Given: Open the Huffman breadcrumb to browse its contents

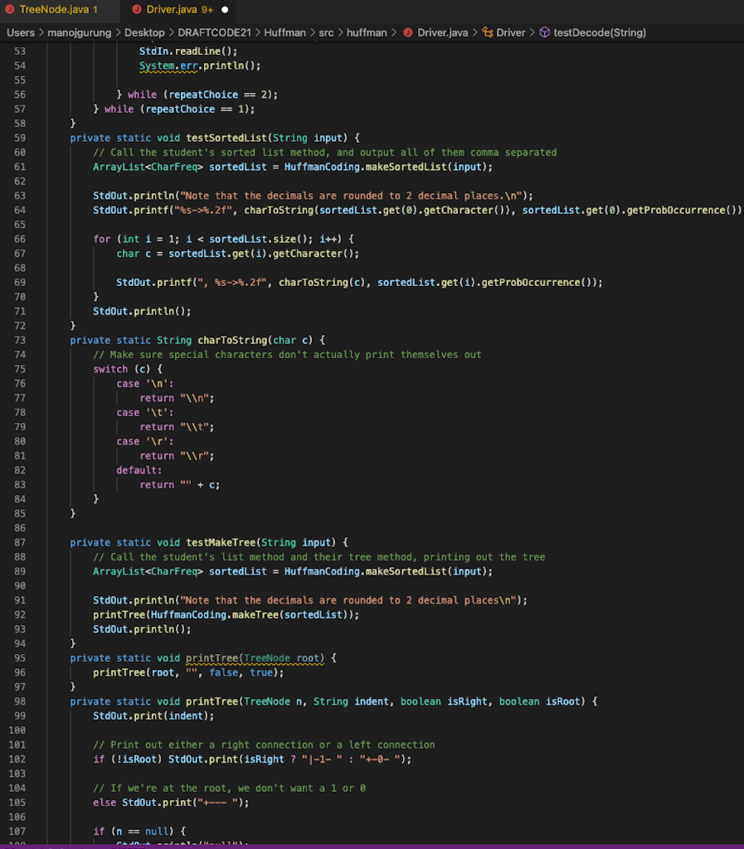Looking at the screenshot, I should 285,32.
